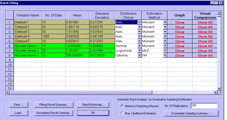
Task: Click Show graph button for Dataset 3
Action: click(180, 32)
